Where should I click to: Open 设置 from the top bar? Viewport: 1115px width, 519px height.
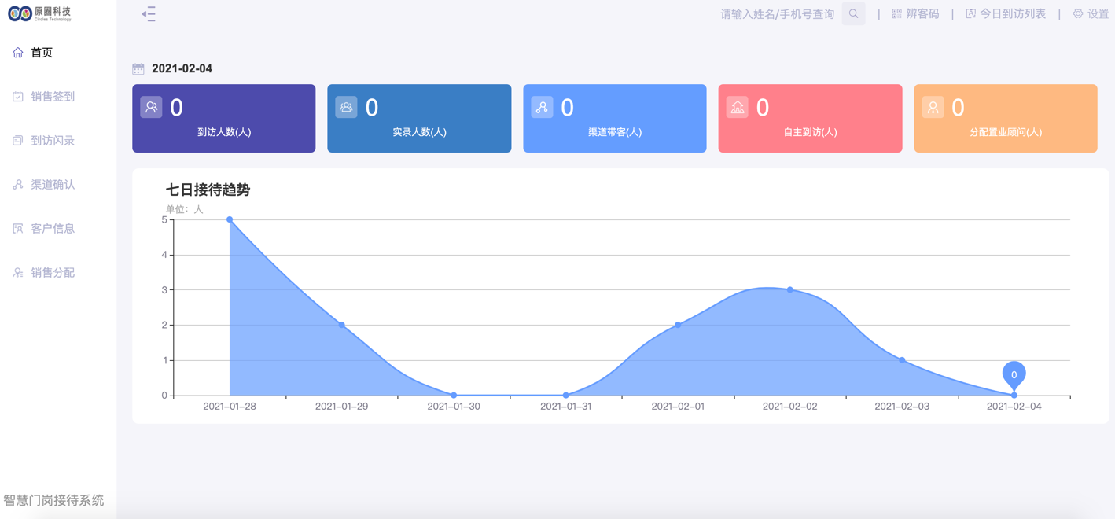(x=1091, y=14)
